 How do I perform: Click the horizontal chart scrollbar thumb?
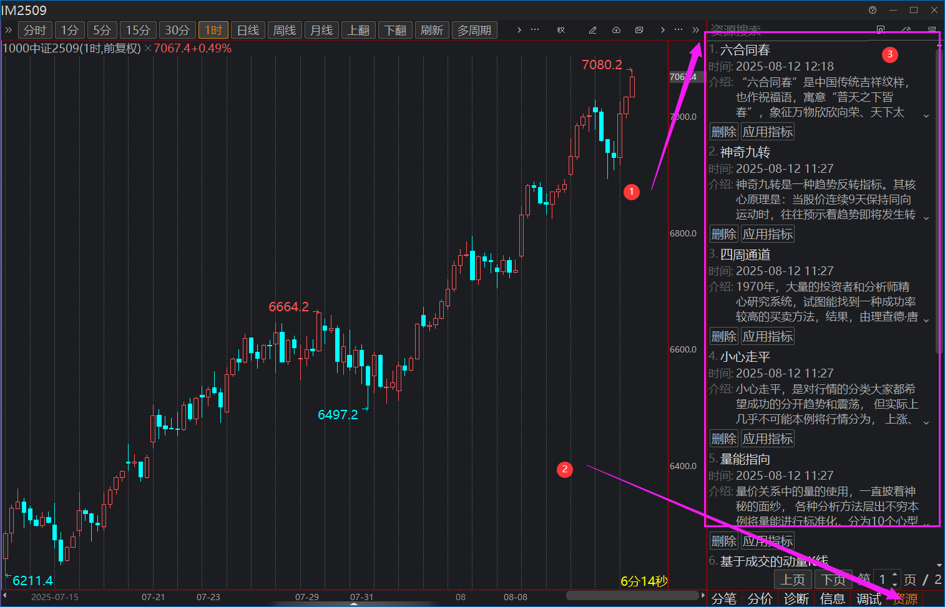(630, 596)
